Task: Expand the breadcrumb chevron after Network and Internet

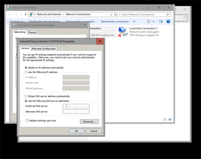Action: (x=64, y=14)
